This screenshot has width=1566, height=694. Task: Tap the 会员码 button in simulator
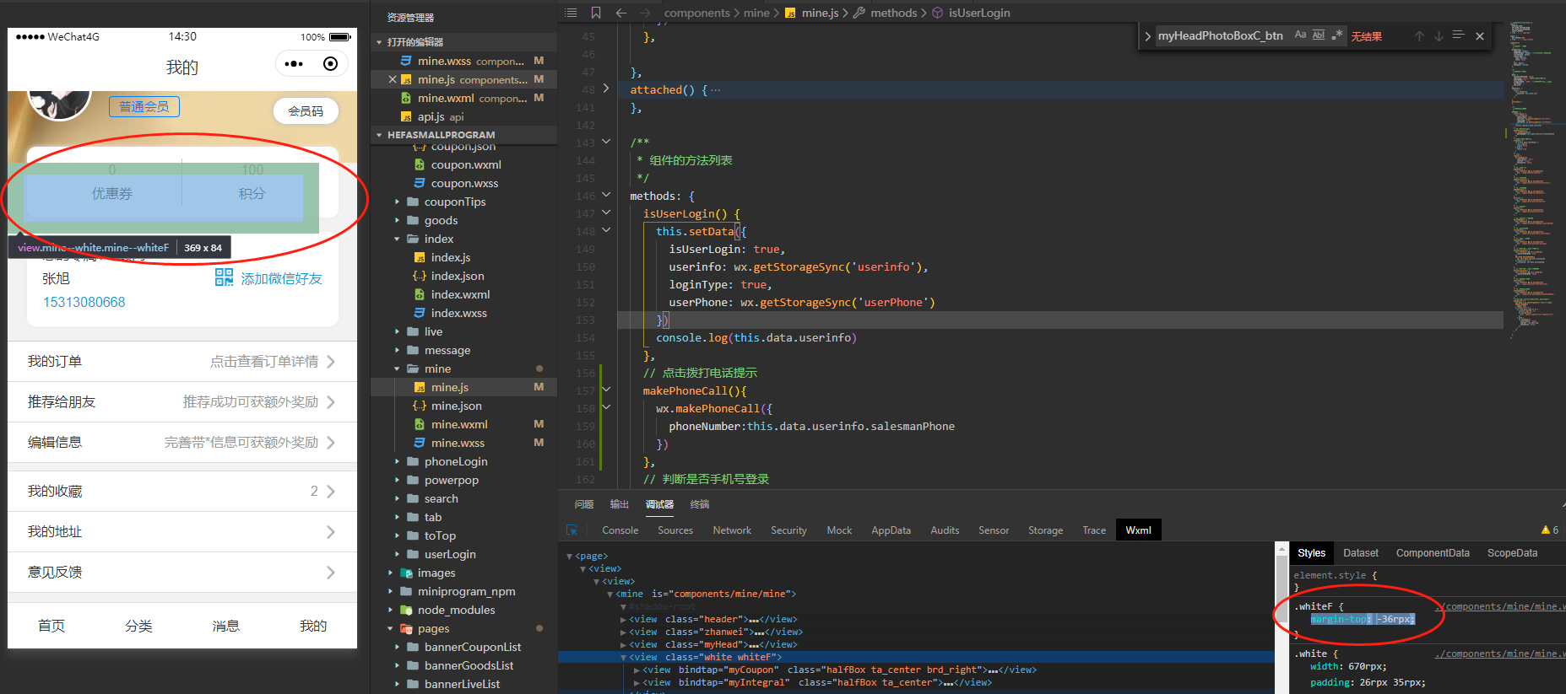[x=306, y=111]
